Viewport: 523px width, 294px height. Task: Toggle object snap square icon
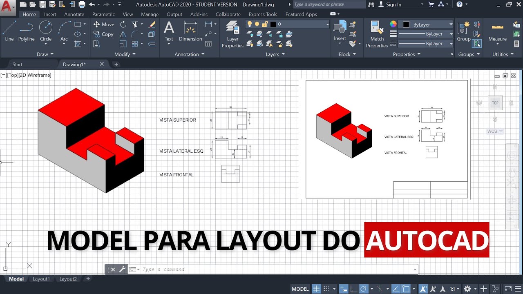406,289
